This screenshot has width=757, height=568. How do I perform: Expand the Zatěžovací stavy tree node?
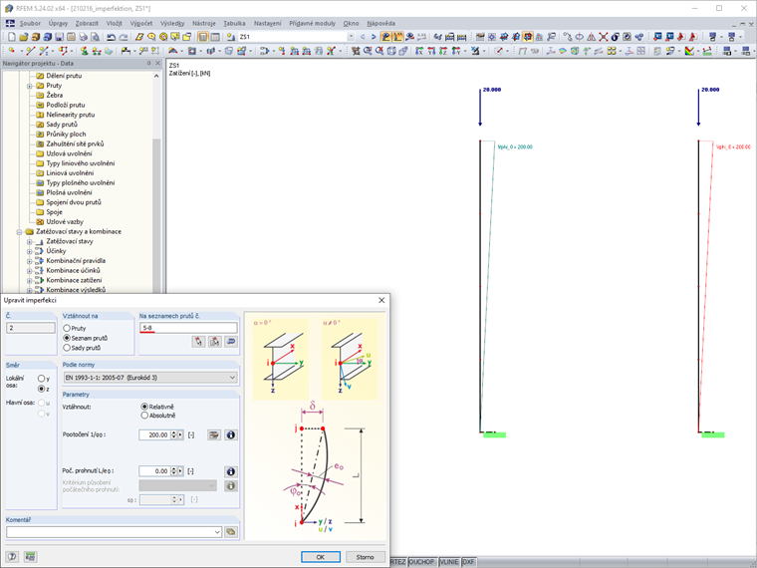[30, 241]
